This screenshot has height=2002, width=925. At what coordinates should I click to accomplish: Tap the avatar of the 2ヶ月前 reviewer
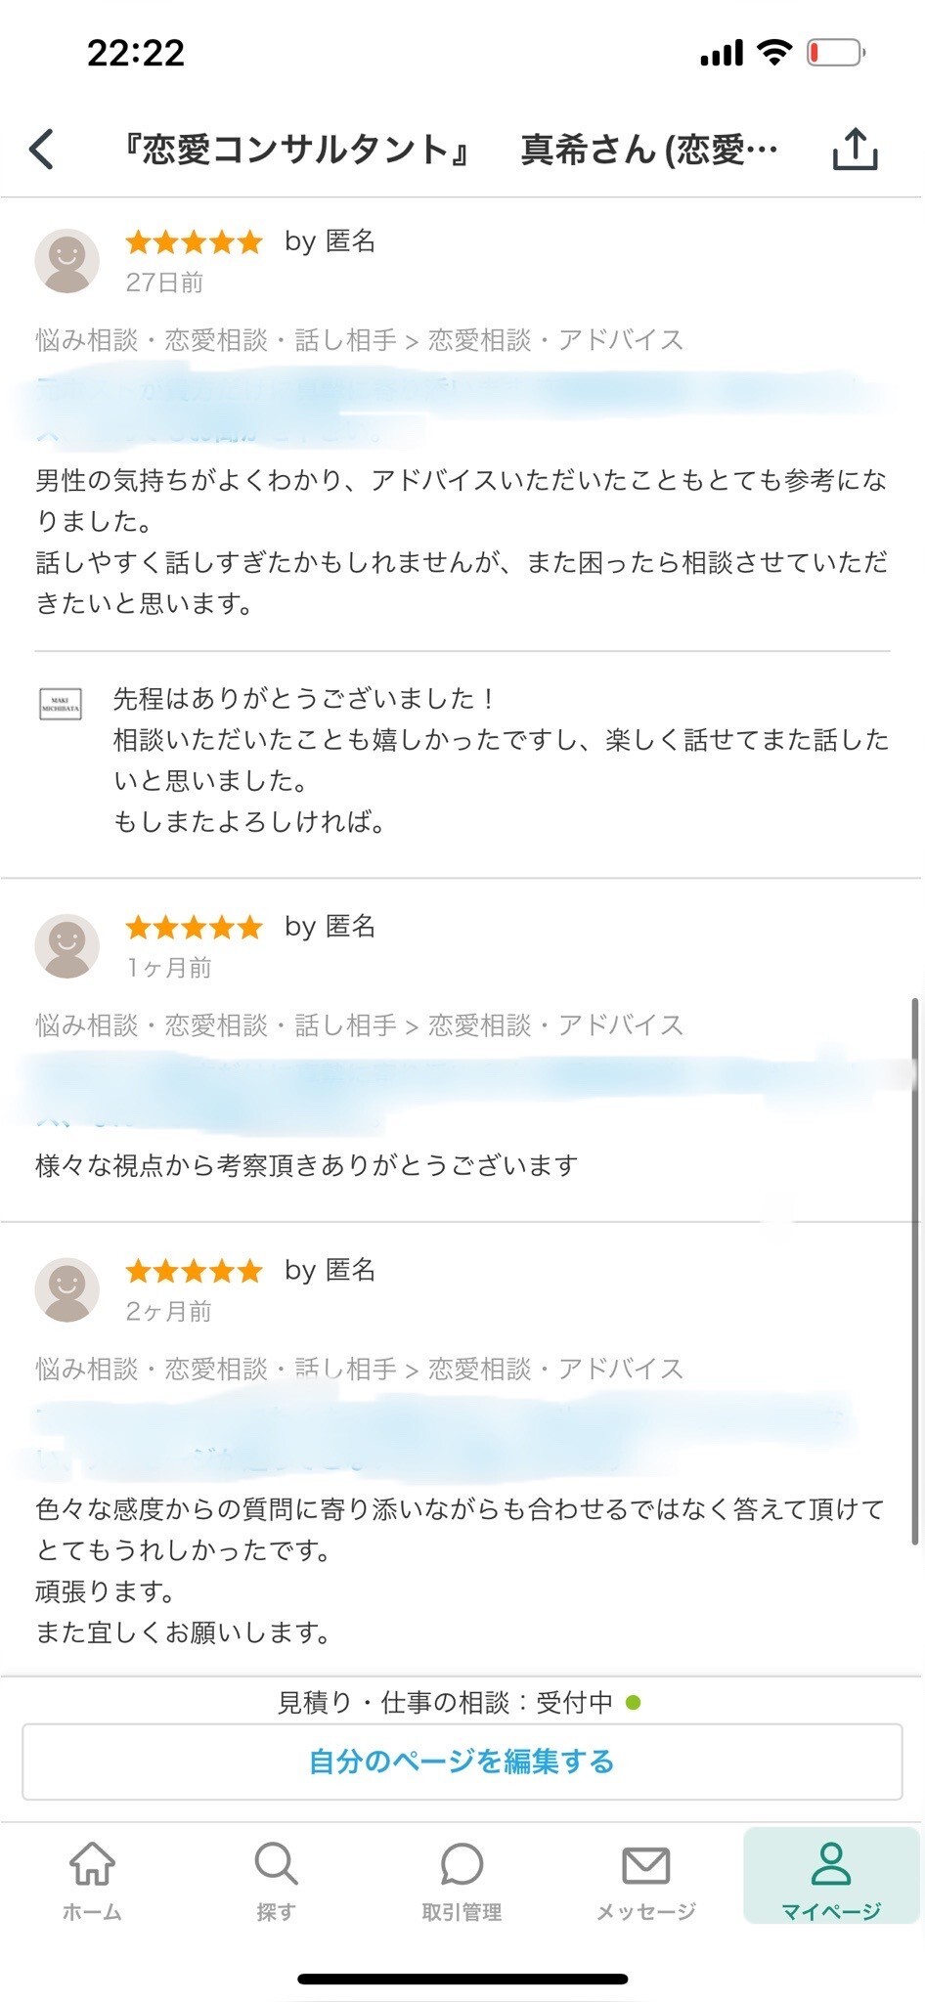click(67, 1289)
